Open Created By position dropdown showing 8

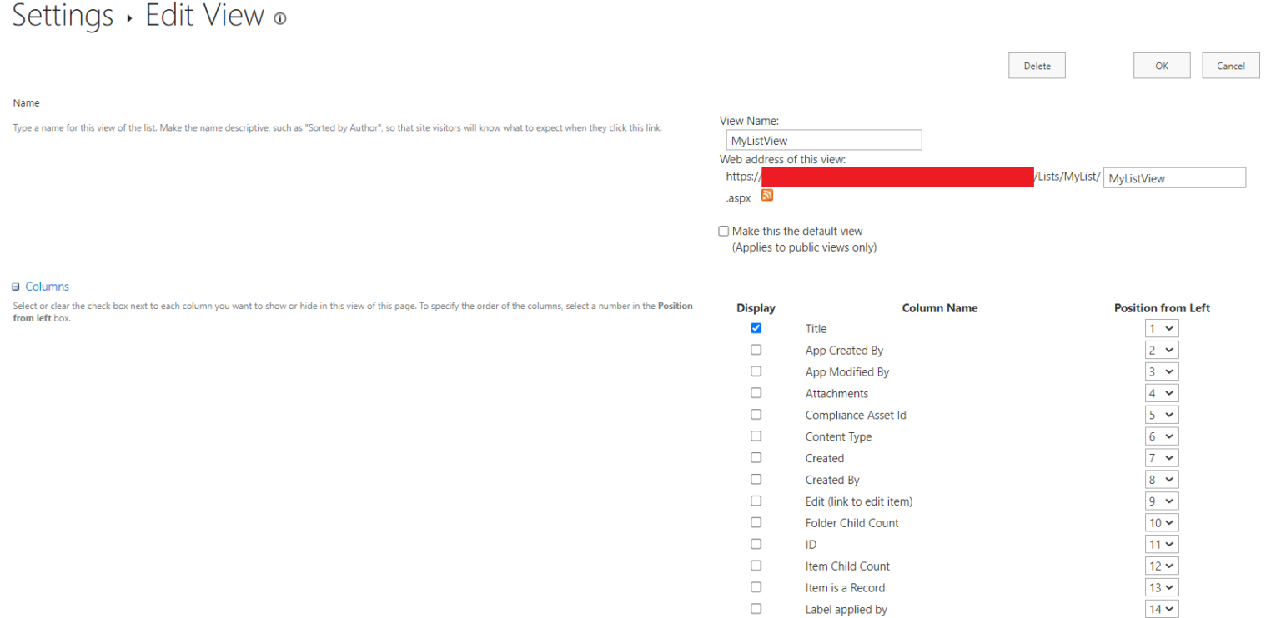(x=1162, y=480)
